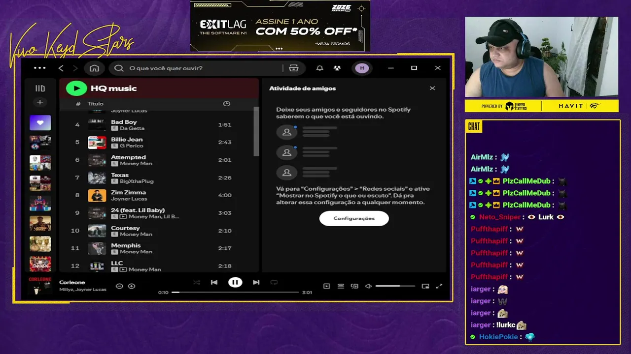Select the track Texas
The image size is (631, 354).
coord(120,175)
